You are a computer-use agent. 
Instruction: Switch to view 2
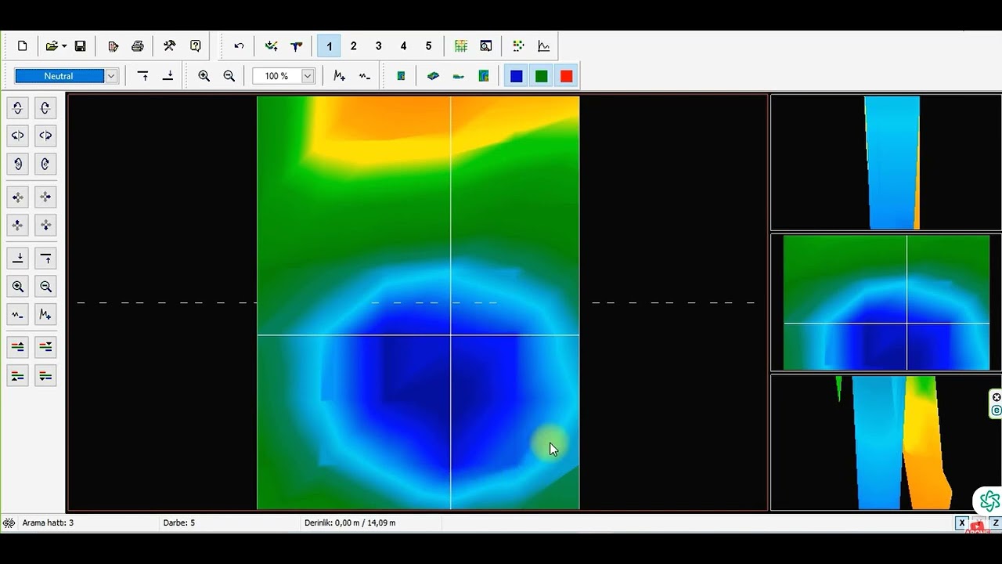[x=354, y=46]
